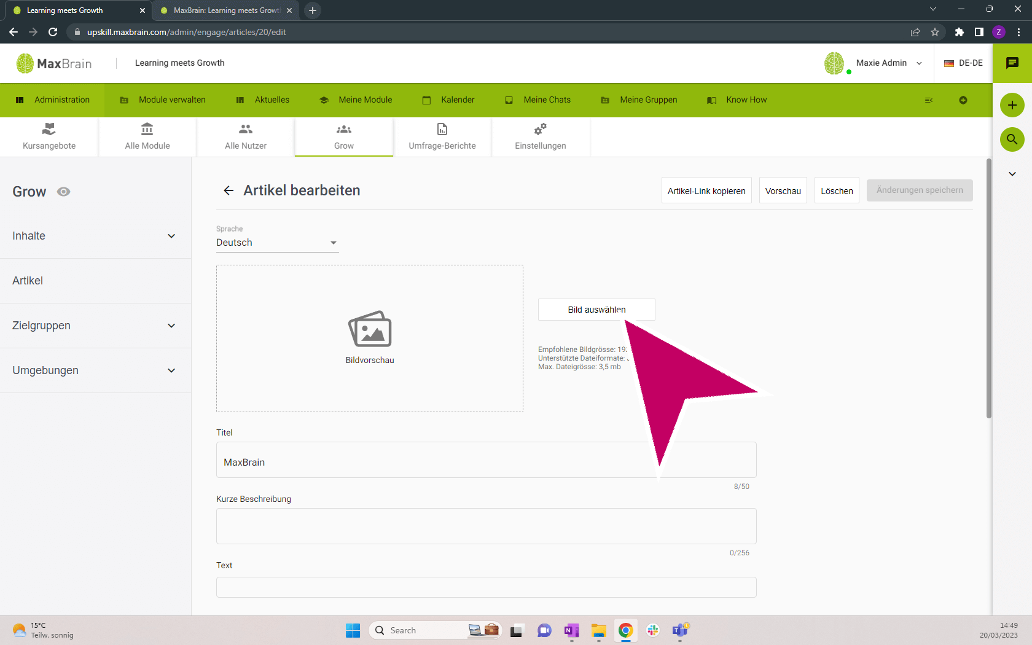Click the back arrow beside Artikel bearbeiten

(229, 190)
